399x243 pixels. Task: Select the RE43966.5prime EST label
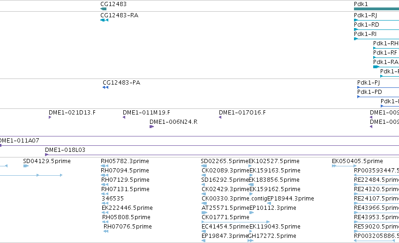coord(376,208)
